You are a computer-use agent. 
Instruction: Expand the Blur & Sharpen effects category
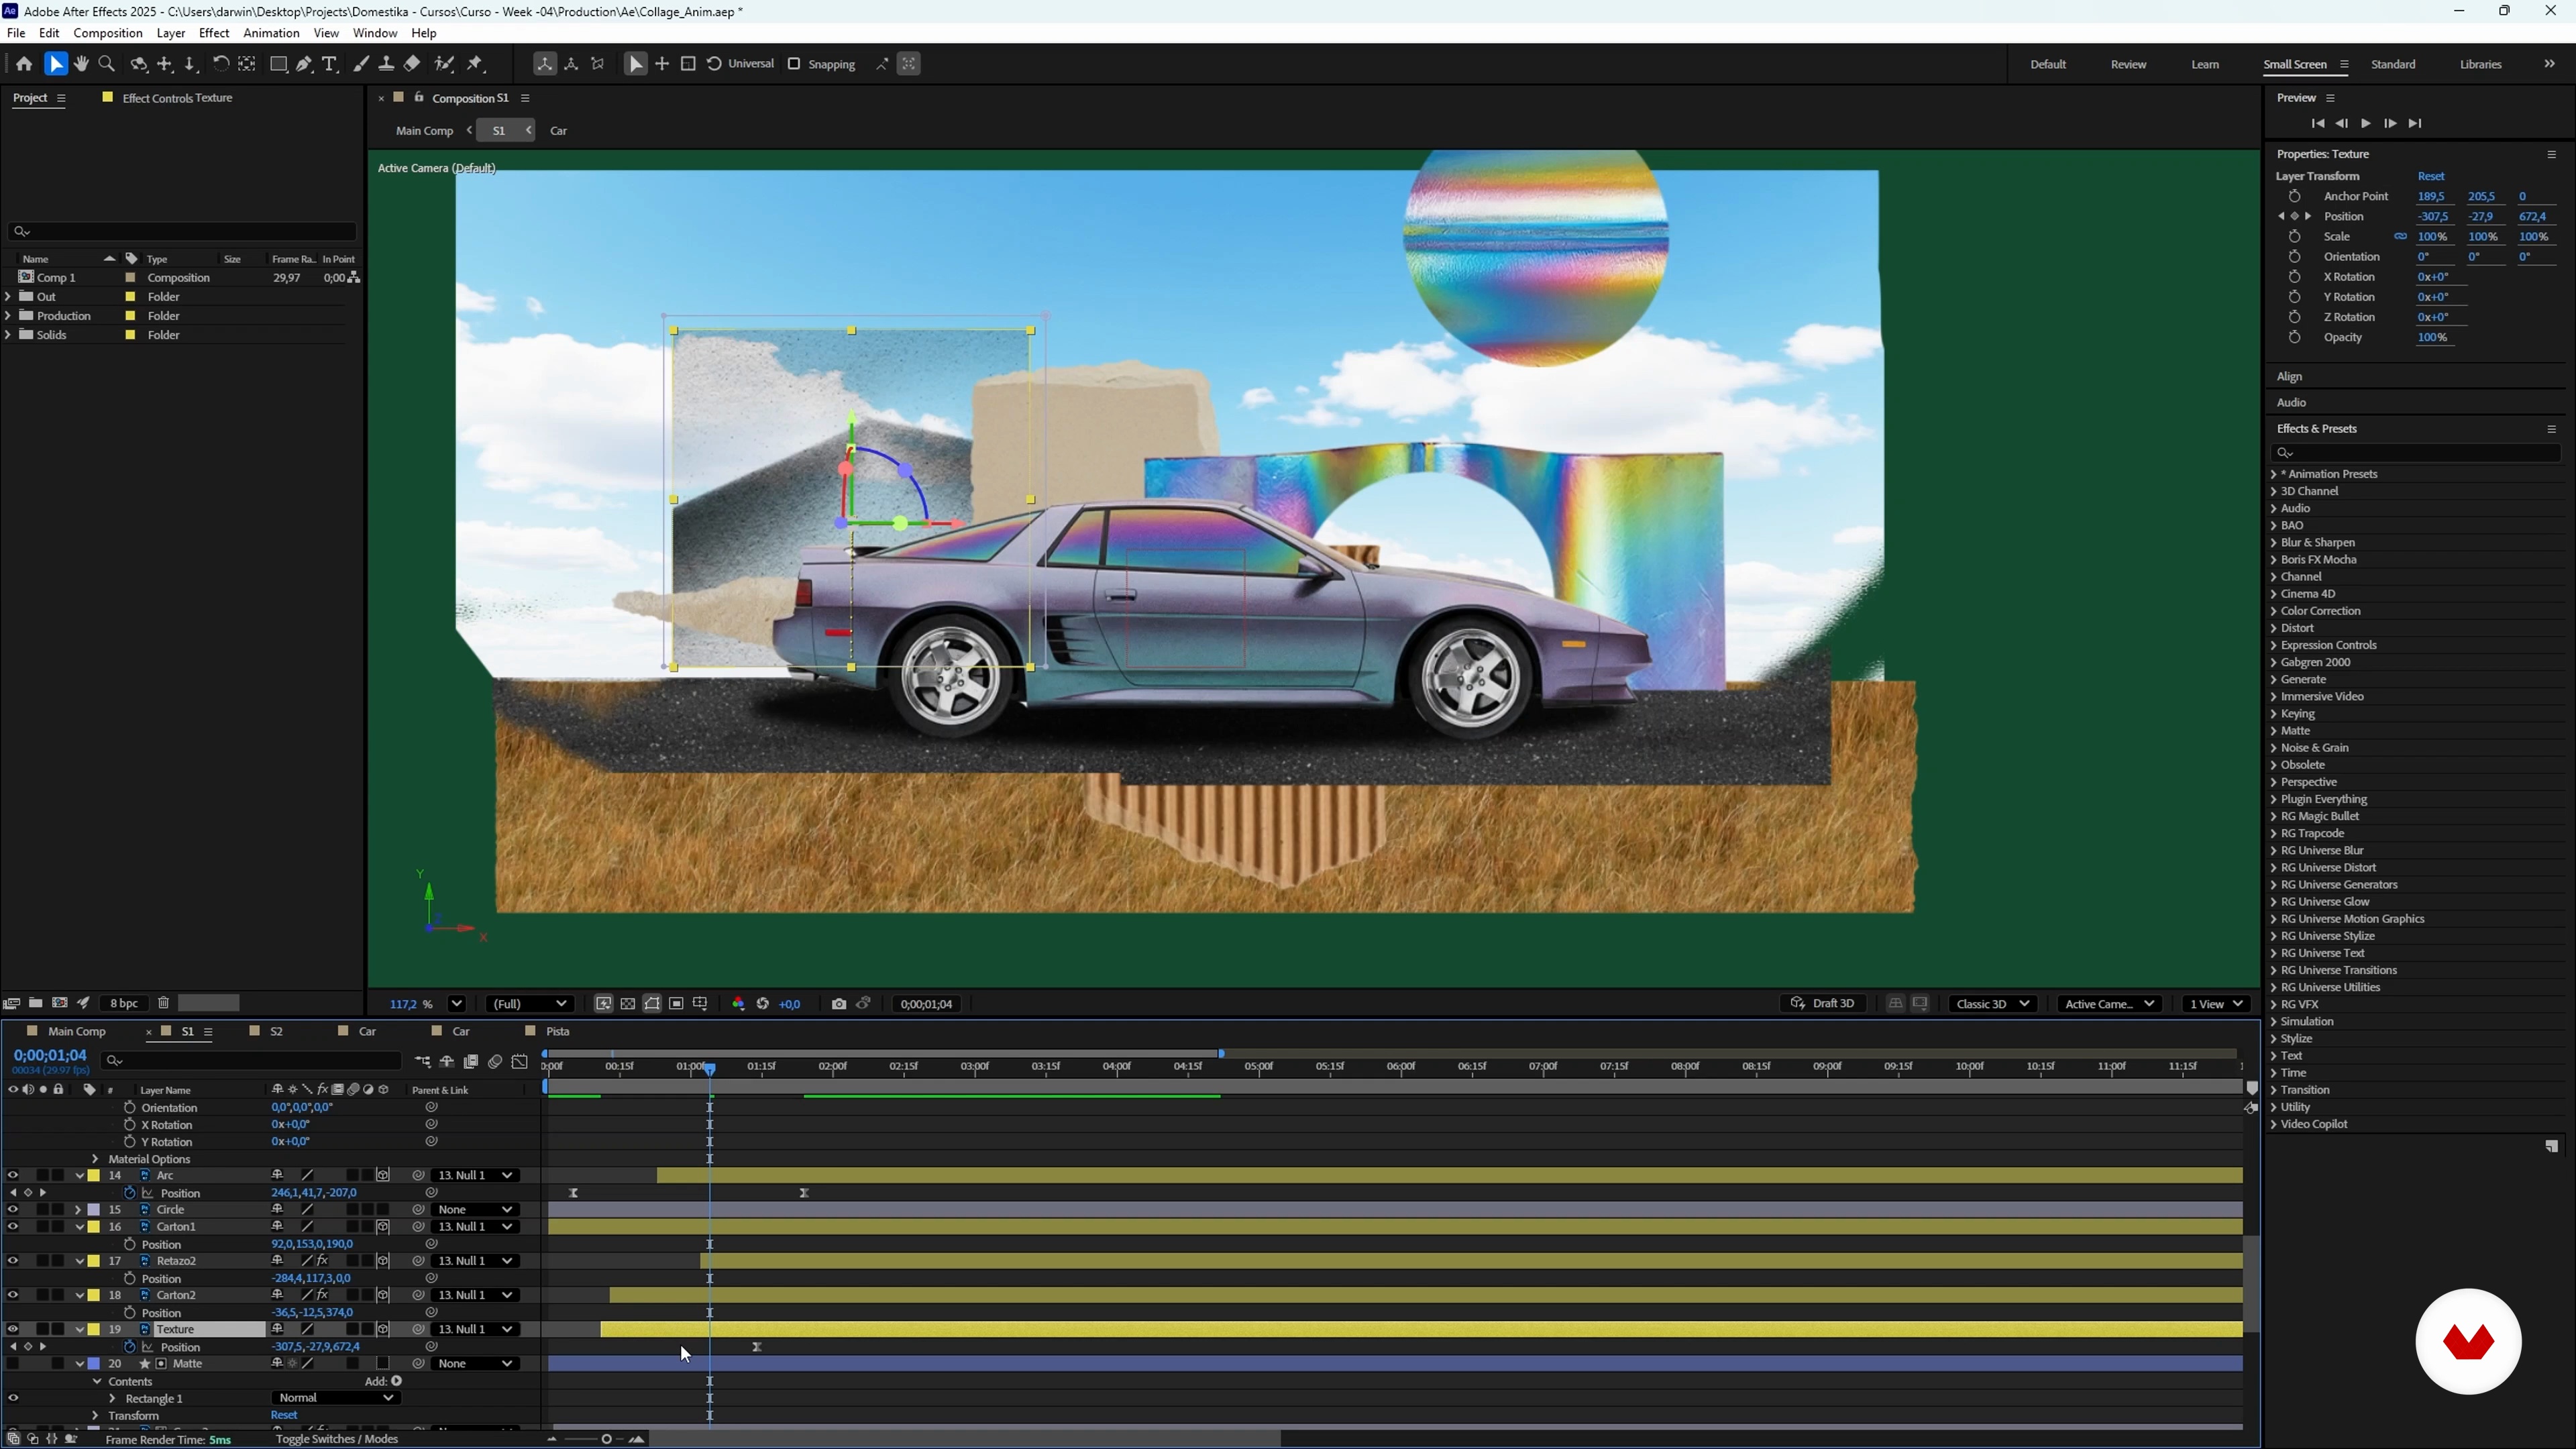[2274, 543]
